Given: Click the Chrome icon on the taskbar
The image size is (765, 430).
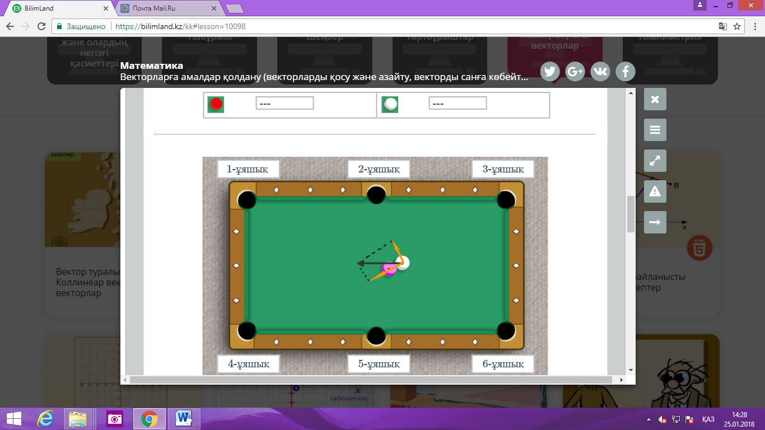Looking at the screenshot, I should (149, 419).
